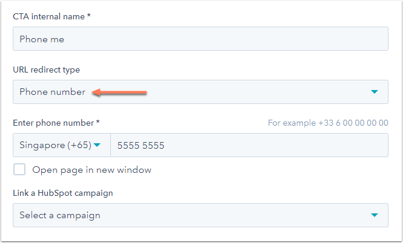
Task: Open the URL redirect type dropdown
Action: pyautogui.click(x=200, y=92)
